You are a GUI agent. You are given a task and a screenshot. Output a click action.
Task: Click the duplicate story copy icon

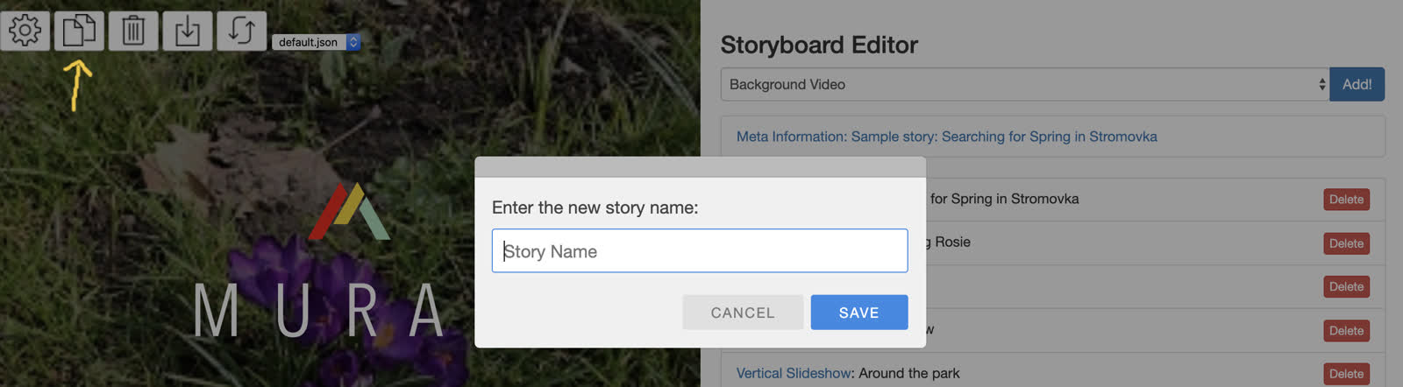coord(79,31)
